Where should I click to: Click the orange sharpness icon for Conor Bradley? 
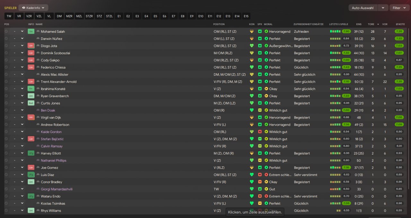(260, 182)
